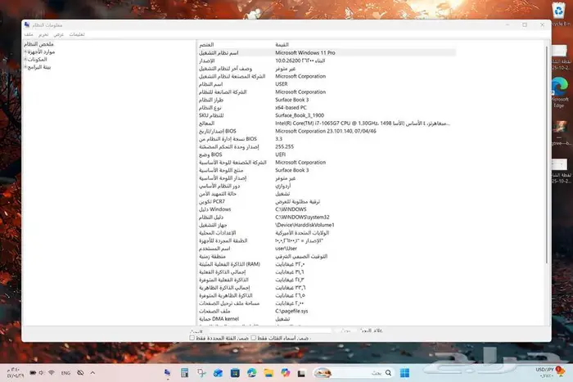573x382 pixels.
Task: Enable the search selected category only checkbox
Action: coord(192,337)
